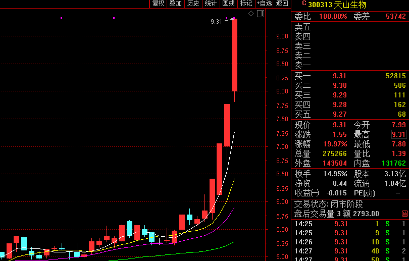Click the red C badge before stock code
The width and height of the screenshot is (409, 261).
pyautogui.click(x=304, y=3)
